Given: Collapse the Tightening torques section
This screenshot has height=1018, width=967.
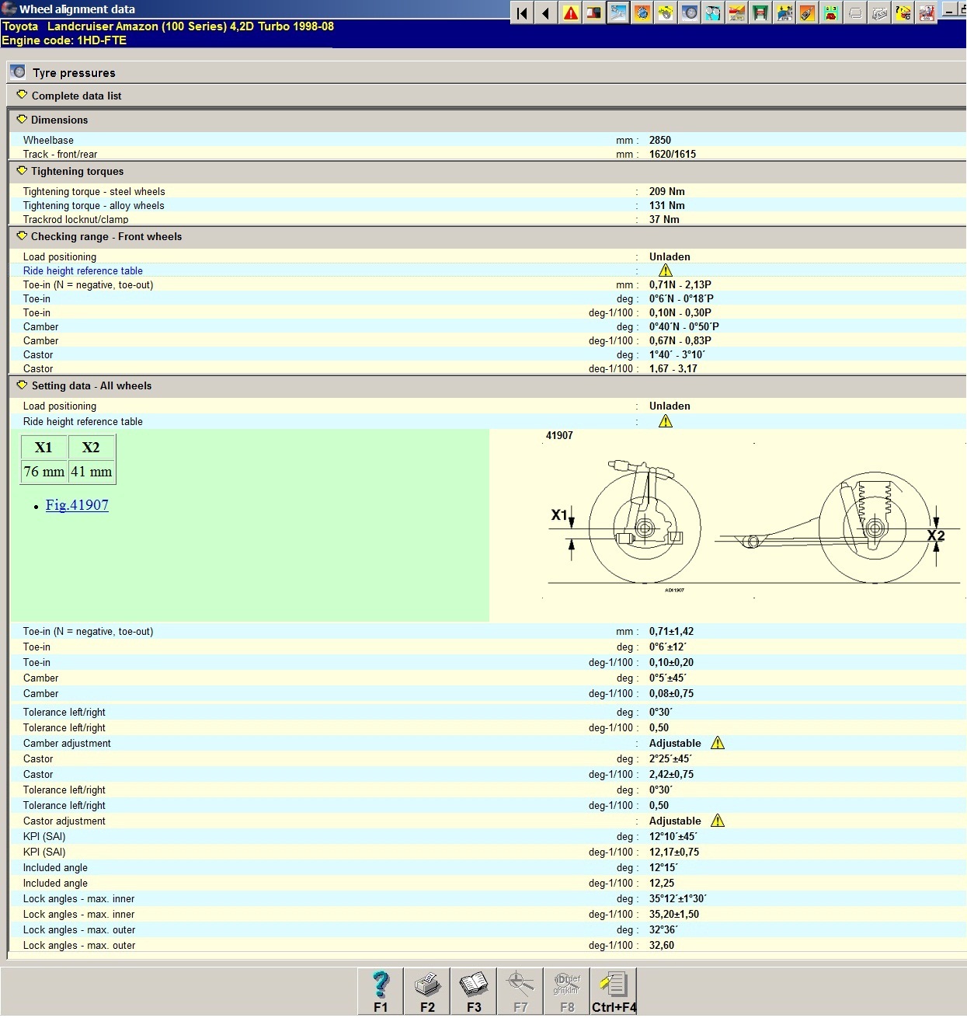Looking at the screenshot, I should click(x=22, y=171).
